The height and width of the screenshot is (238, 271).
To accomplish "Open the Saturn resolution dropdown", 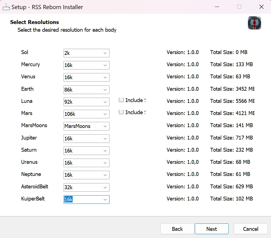I will click(86, 151).
